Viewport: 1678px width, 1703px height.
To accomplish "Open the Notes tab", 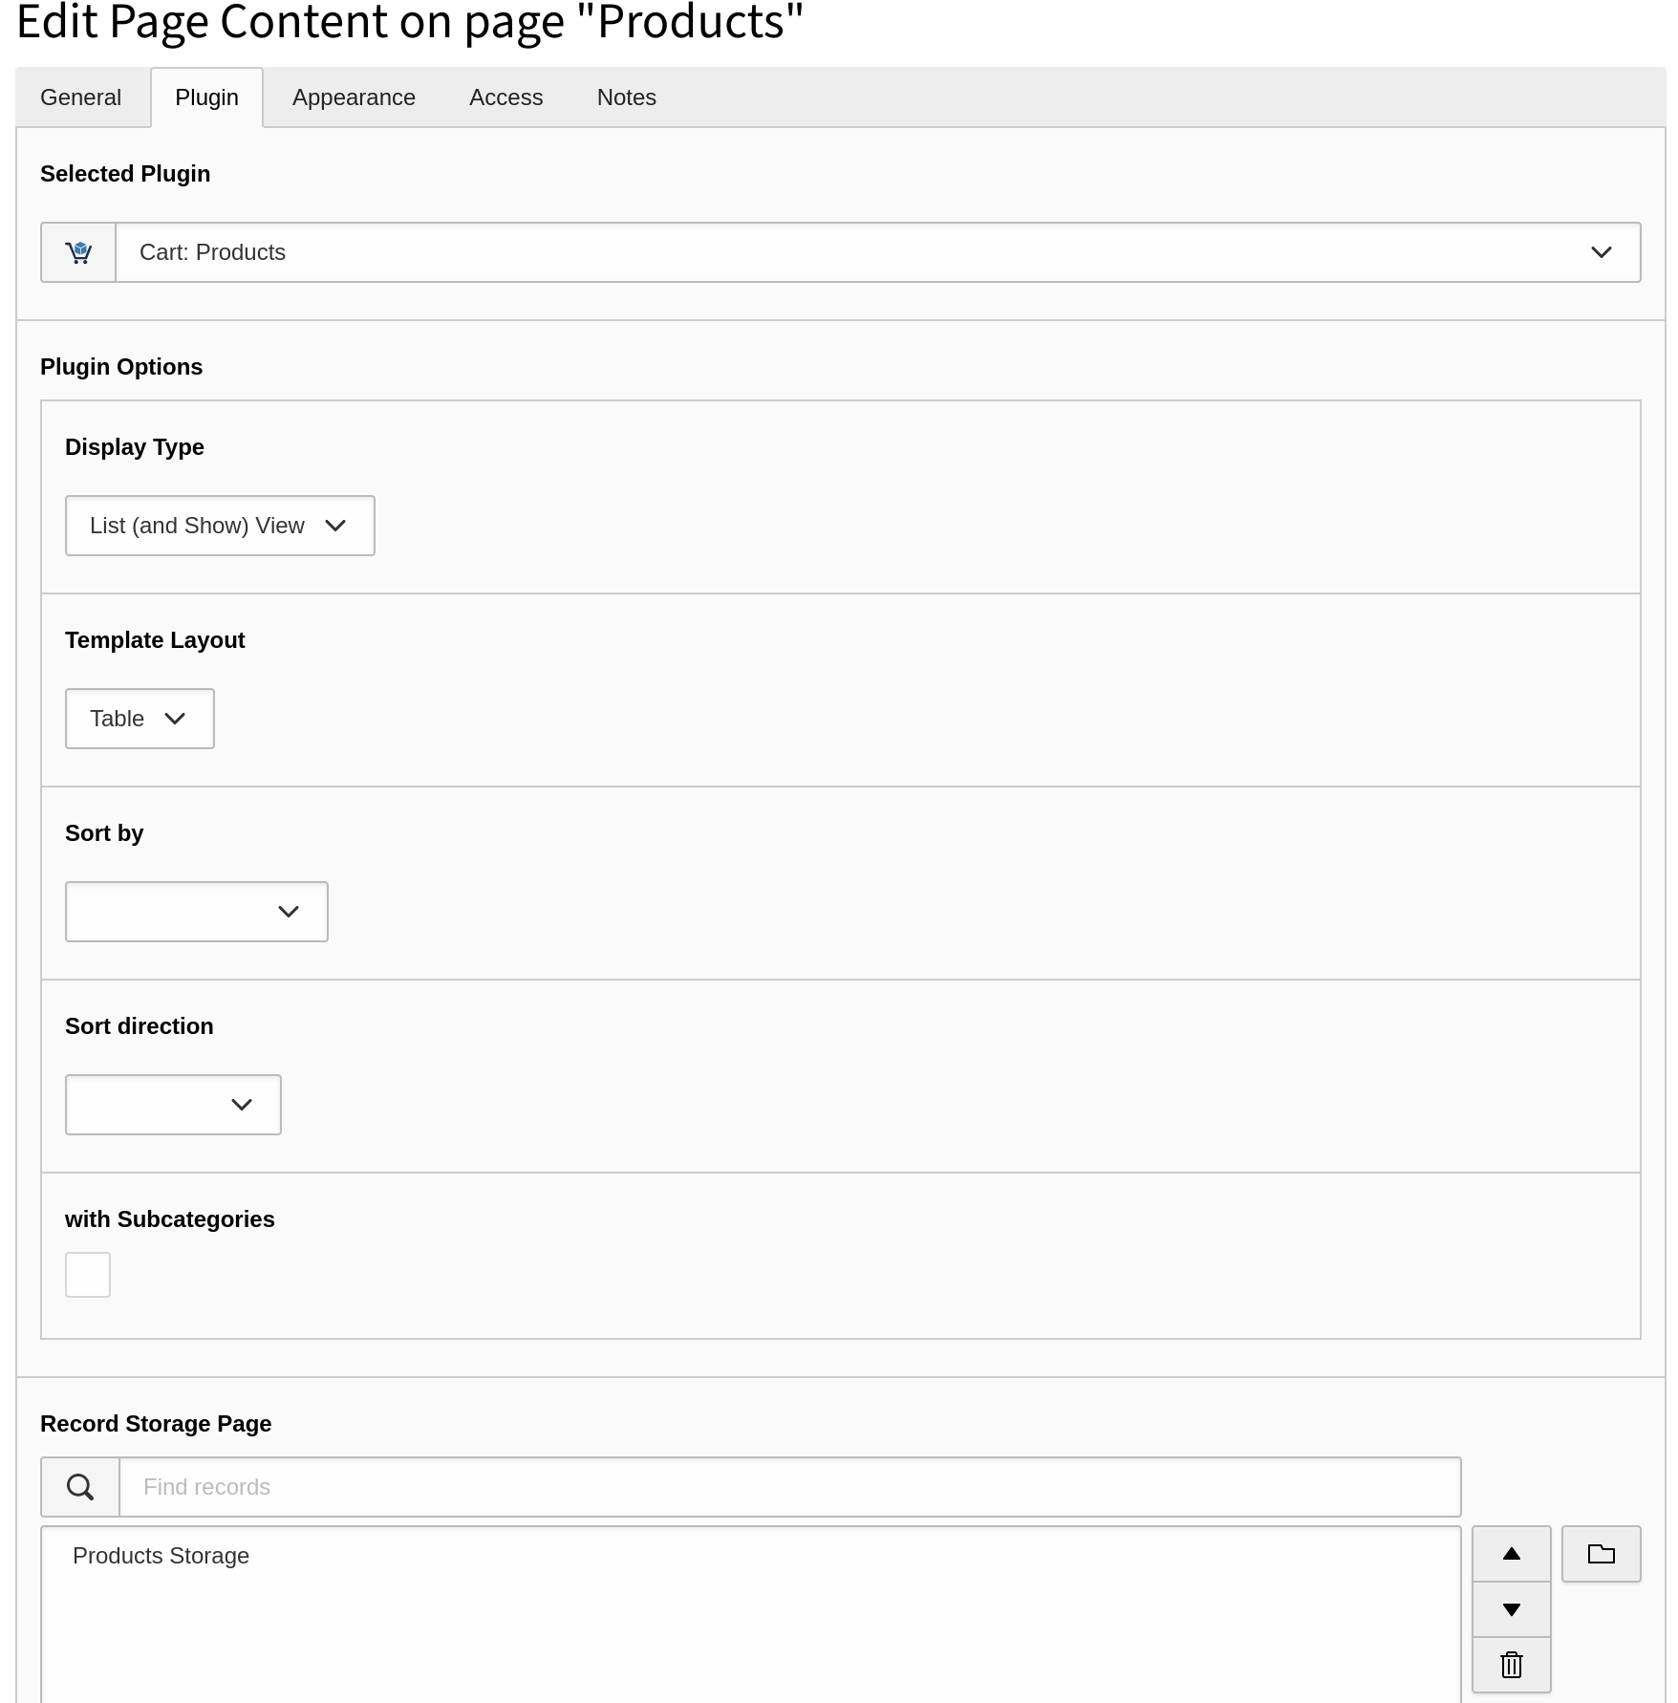I will [626, 97].
